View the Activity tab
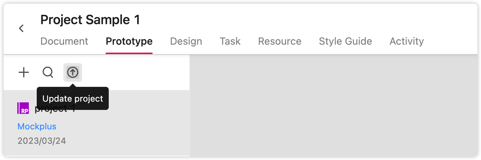The height and width of the screenshot is (160, 481). click(407, 41)
